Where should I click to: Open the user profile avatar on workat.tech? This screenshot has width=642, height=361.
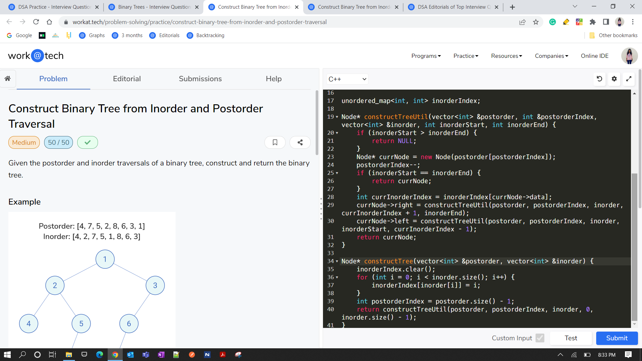tap(629, 56)
